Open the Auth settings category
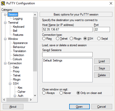Viewport: 115px width, 111px height. (x=20, y=96)
